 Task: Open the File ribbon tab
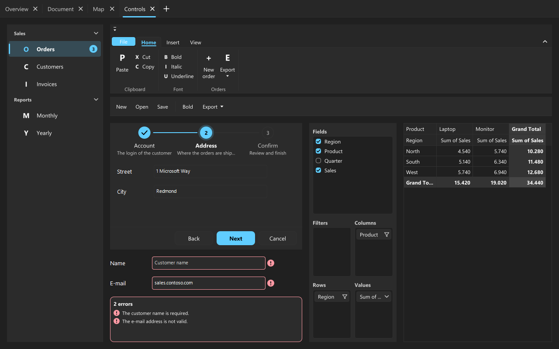124,42
